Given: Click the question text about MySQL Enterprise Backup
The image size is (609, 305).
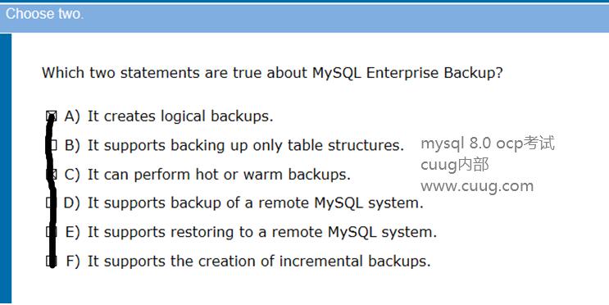Looking at the screenshot, I should point(272,73).
